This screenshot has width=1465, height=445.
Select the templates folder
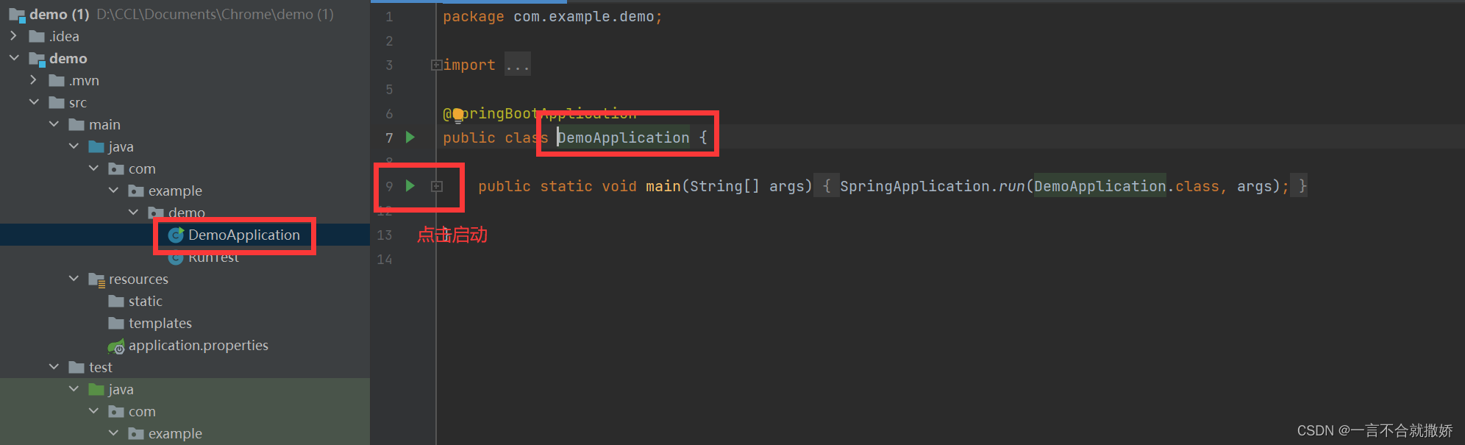pyautogui.click(x=160, y=323)
